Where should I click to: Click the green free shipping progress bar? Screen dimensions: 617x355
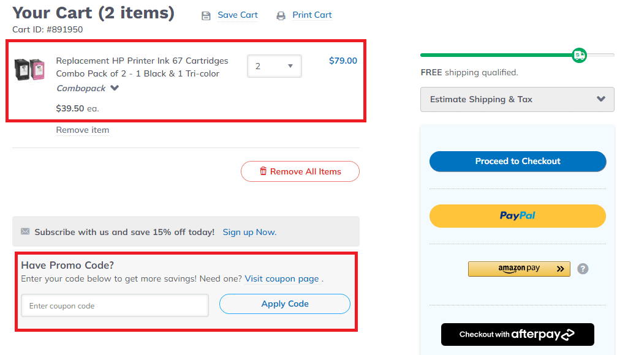(x=496, y=55)
